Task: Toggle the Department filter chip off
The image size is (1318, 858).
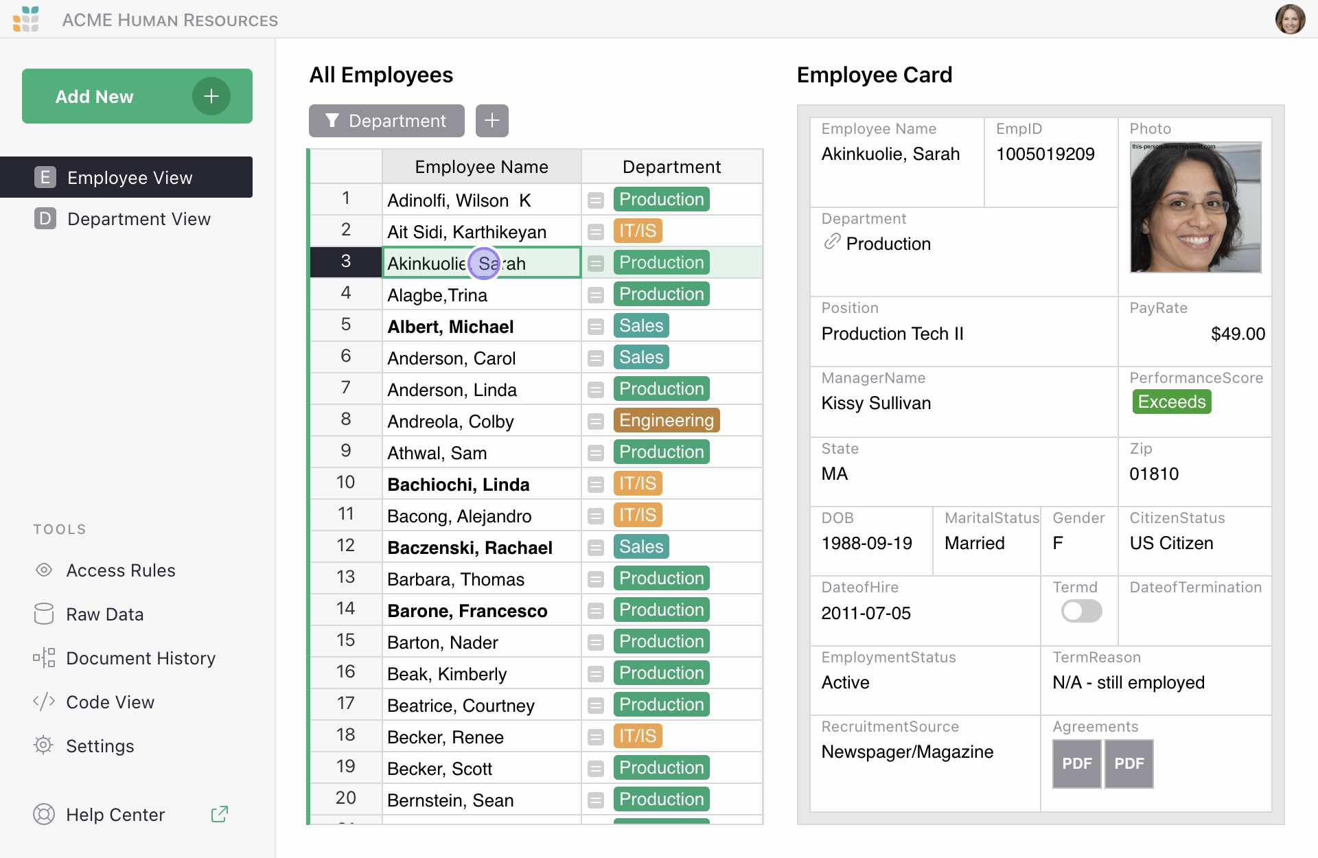Action: (x=385, y=120)
